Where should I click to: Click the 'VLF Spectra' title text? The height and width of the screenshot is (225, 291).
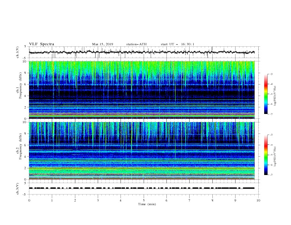click(42, 44)
